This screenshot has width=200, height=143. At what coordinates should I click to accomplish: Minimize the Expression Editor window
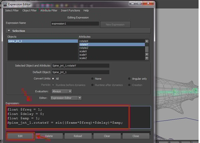click(133, 3)
